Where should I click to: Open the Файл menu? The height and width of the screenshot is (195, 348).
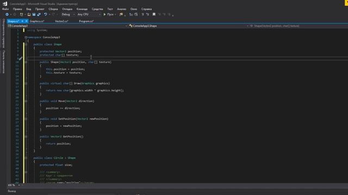point(5,9)
